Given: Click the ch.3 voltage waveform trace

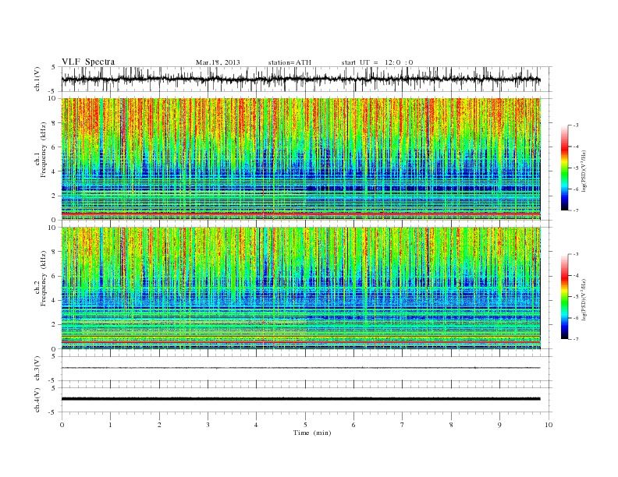Looking at the screenshot, I should 301,368.
